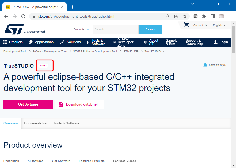
Task: Jump to the Featured Products section
Action: tap(92, 161)
